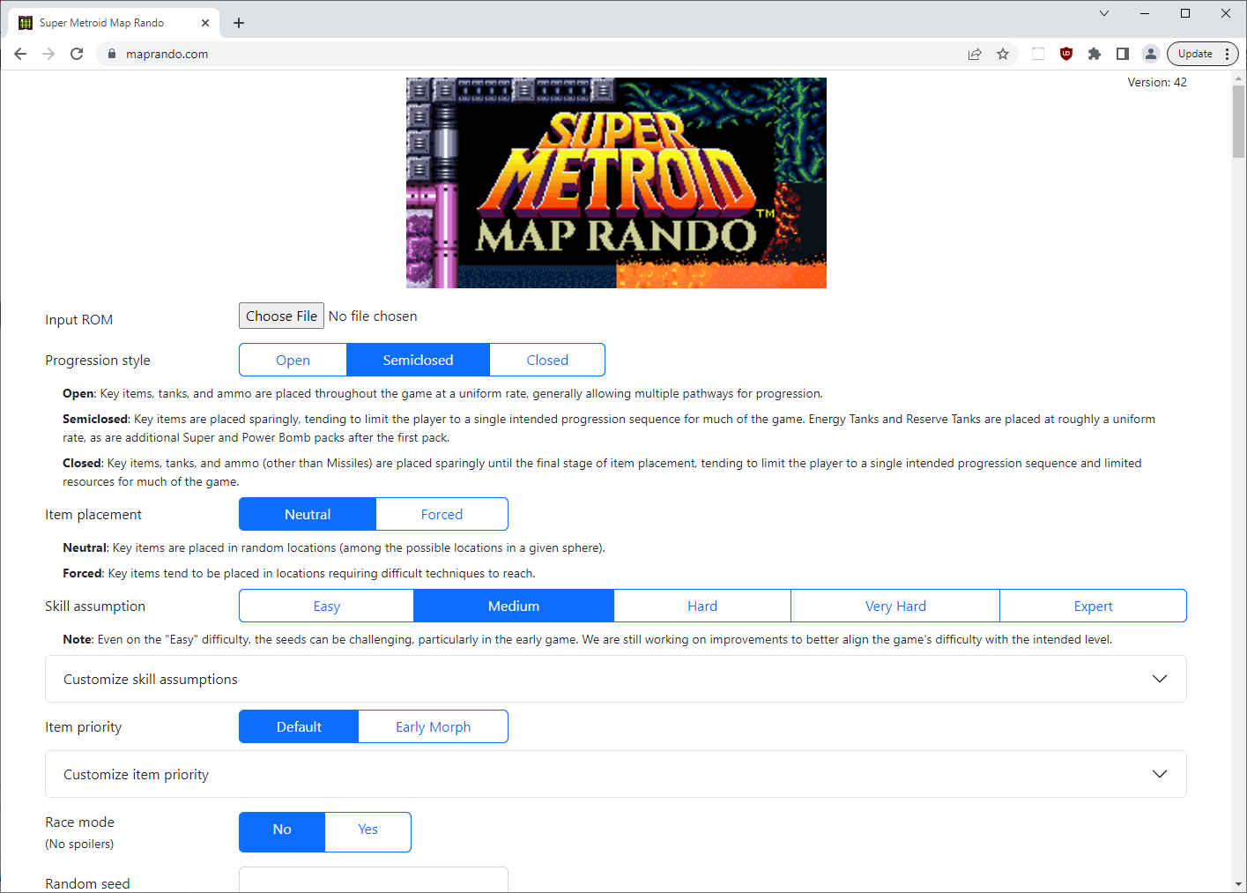Set item priority to Early Morph
Image resolution: width=1247 pixels, height=893 pixels.
pos(433,726)
